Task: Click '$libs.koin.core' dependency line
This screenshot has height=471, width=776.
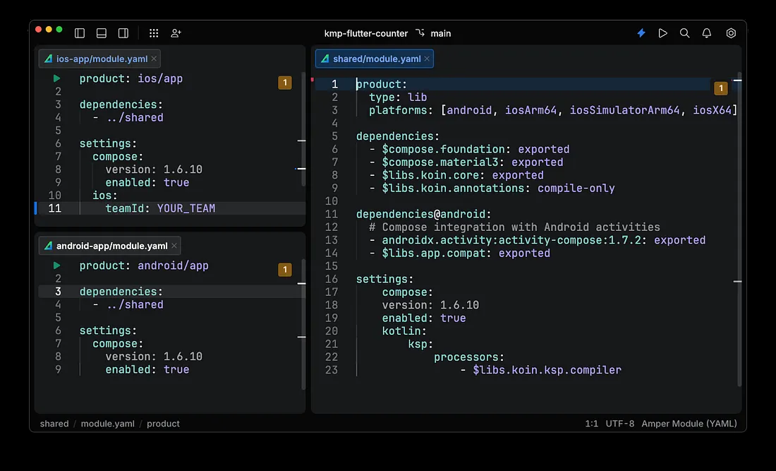Action: [x=456, y=175]
